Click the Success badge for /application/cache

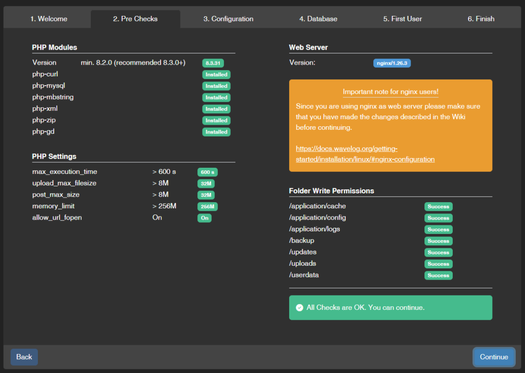438,206
